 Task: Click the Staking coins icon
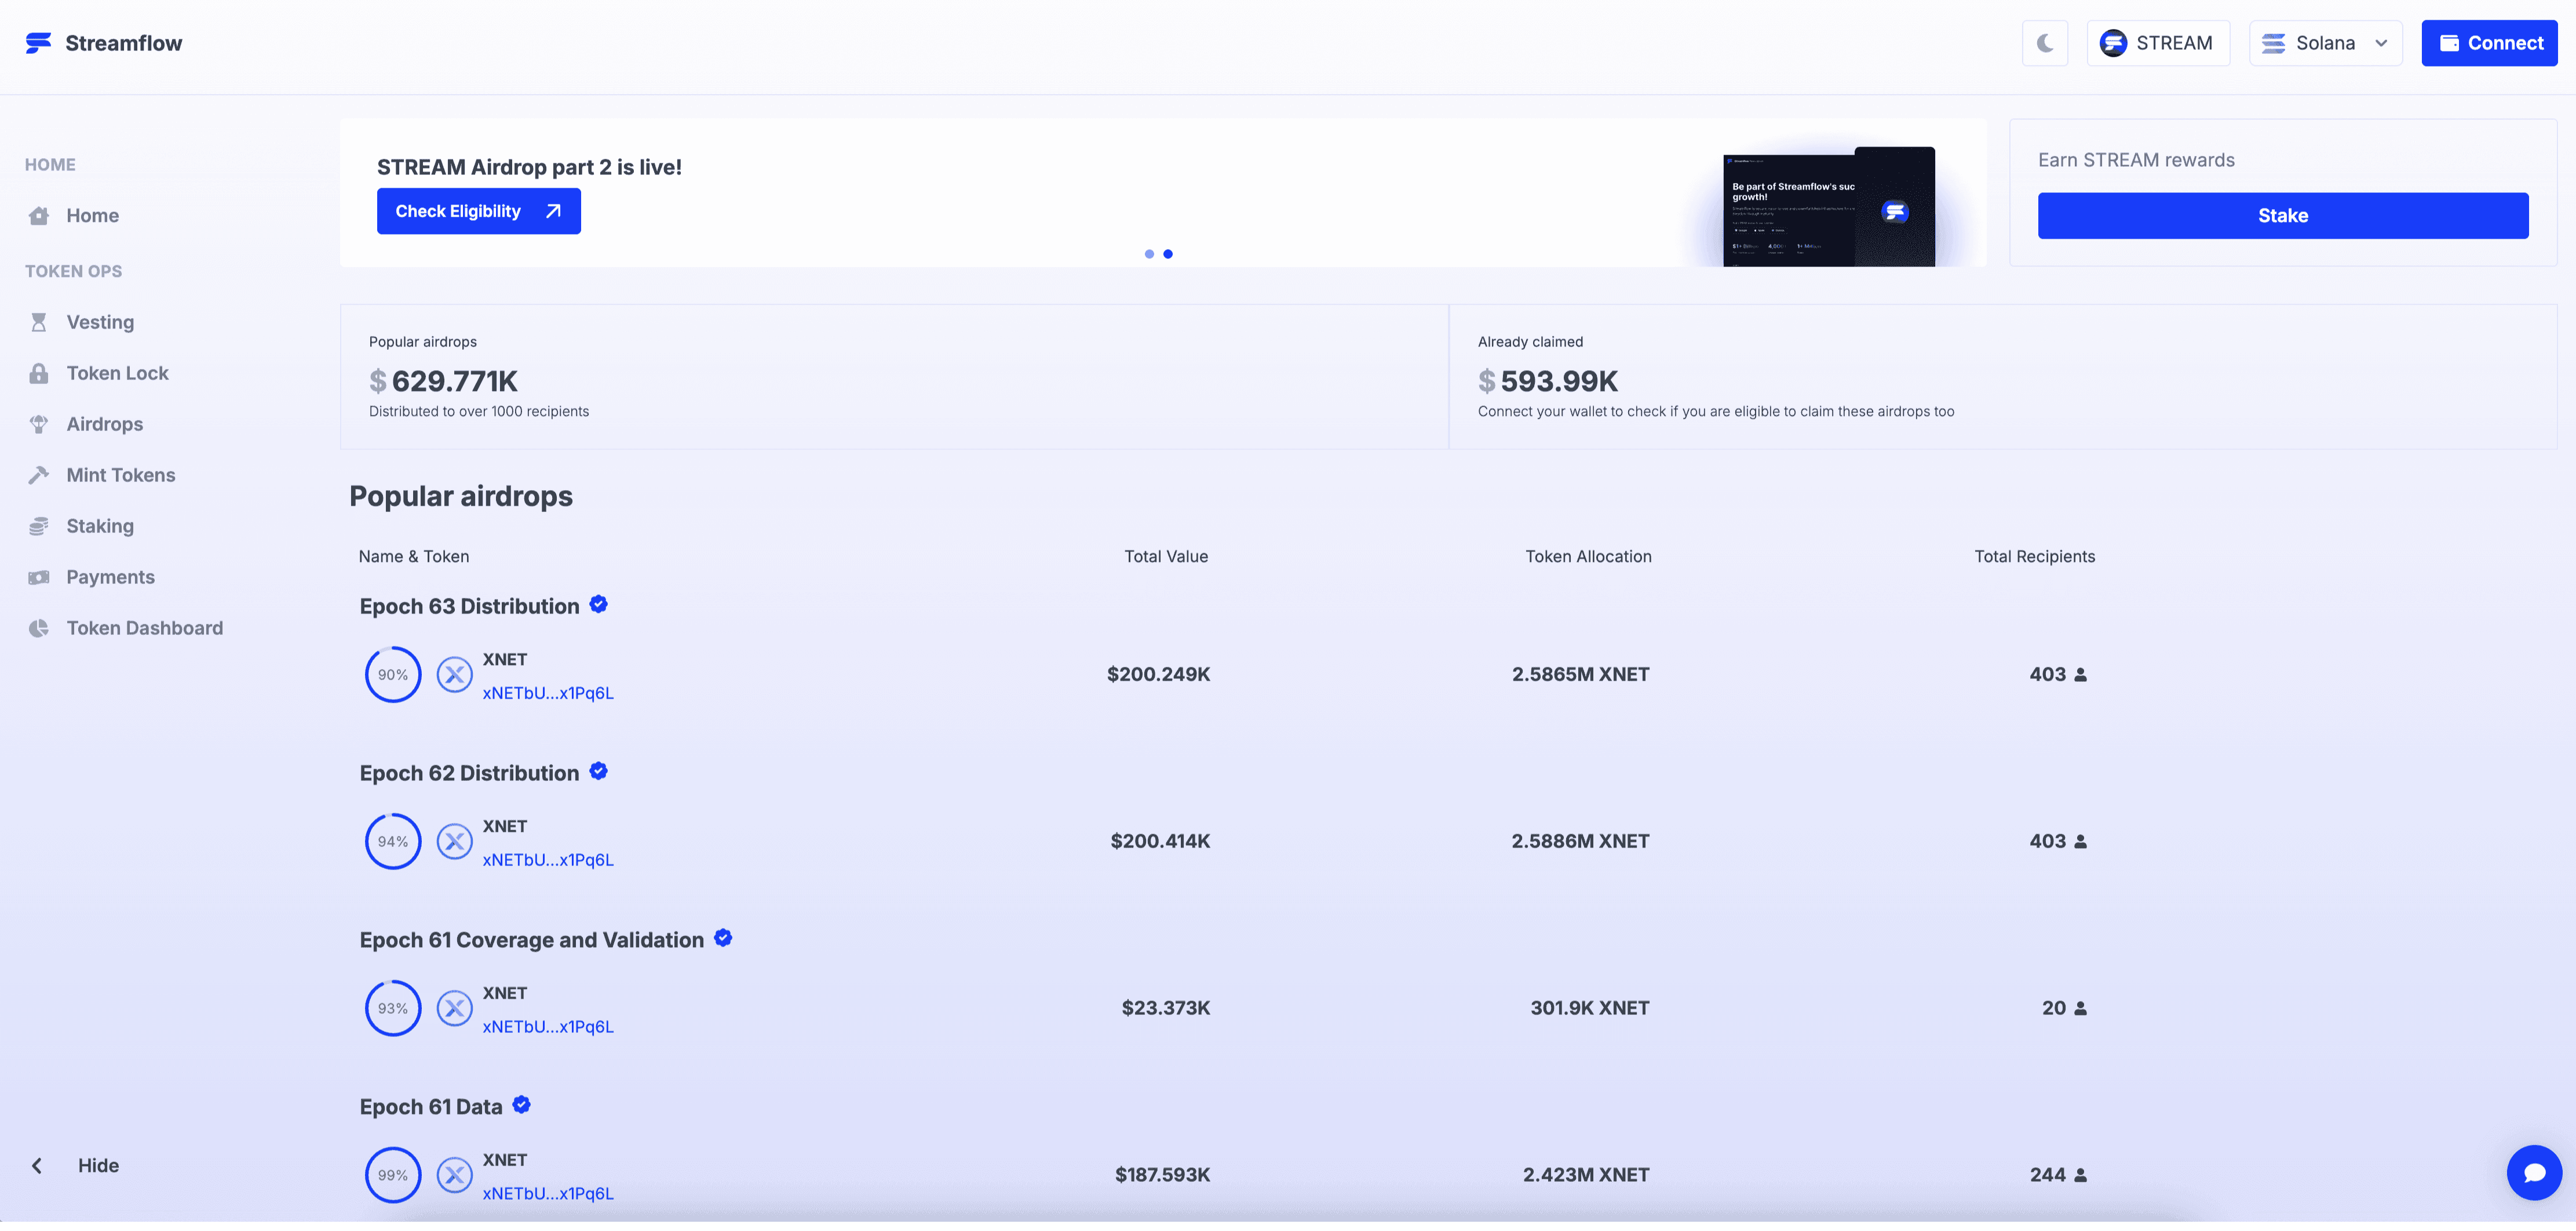pyautogui.click(x=39, y=526)
